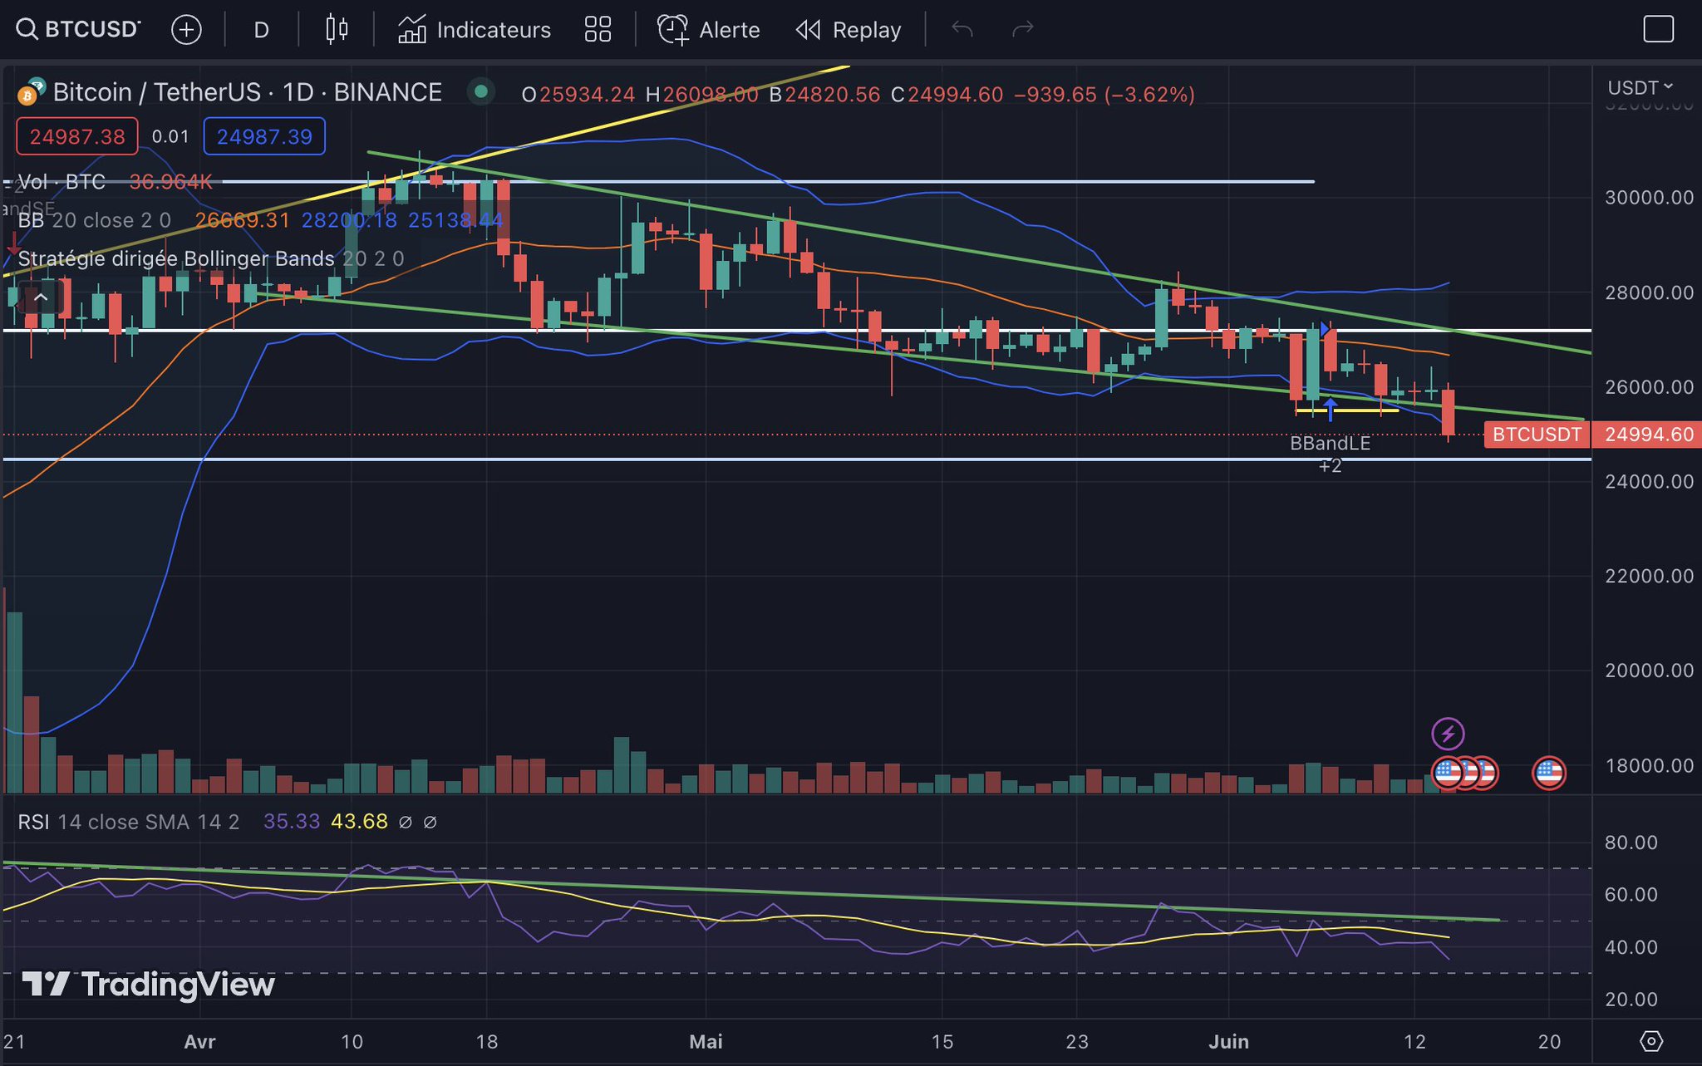Click the RSI SMA value 43.68
The image size is (1702, 1066).
pos(359,822)
